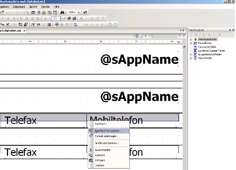Open the font color dropdown arrow
Image resolution: width=236 pixels, height=170 pixels.
point(49,18)
